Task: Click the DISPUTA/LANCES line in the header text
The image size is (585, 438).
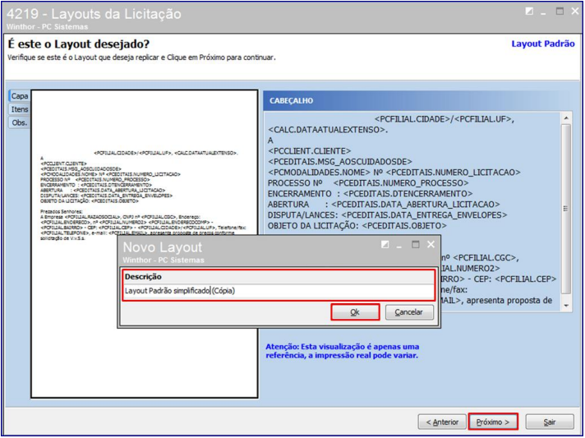Action: 388,215
